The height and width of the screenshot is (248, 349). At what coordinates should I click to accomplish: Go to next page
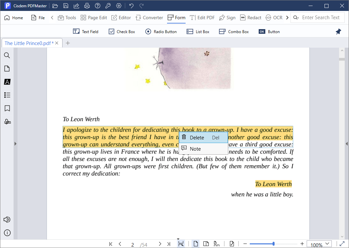160,244
